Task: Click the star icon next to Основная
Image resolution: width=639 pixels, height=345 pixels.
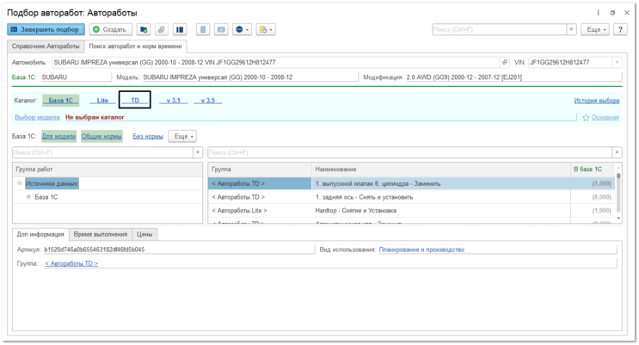Action: 586,118
